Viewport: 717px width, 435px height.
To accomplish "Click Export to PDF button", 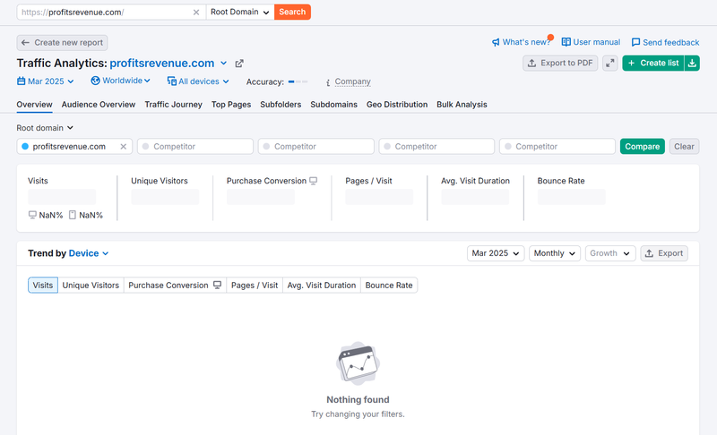I will point(560,63).
